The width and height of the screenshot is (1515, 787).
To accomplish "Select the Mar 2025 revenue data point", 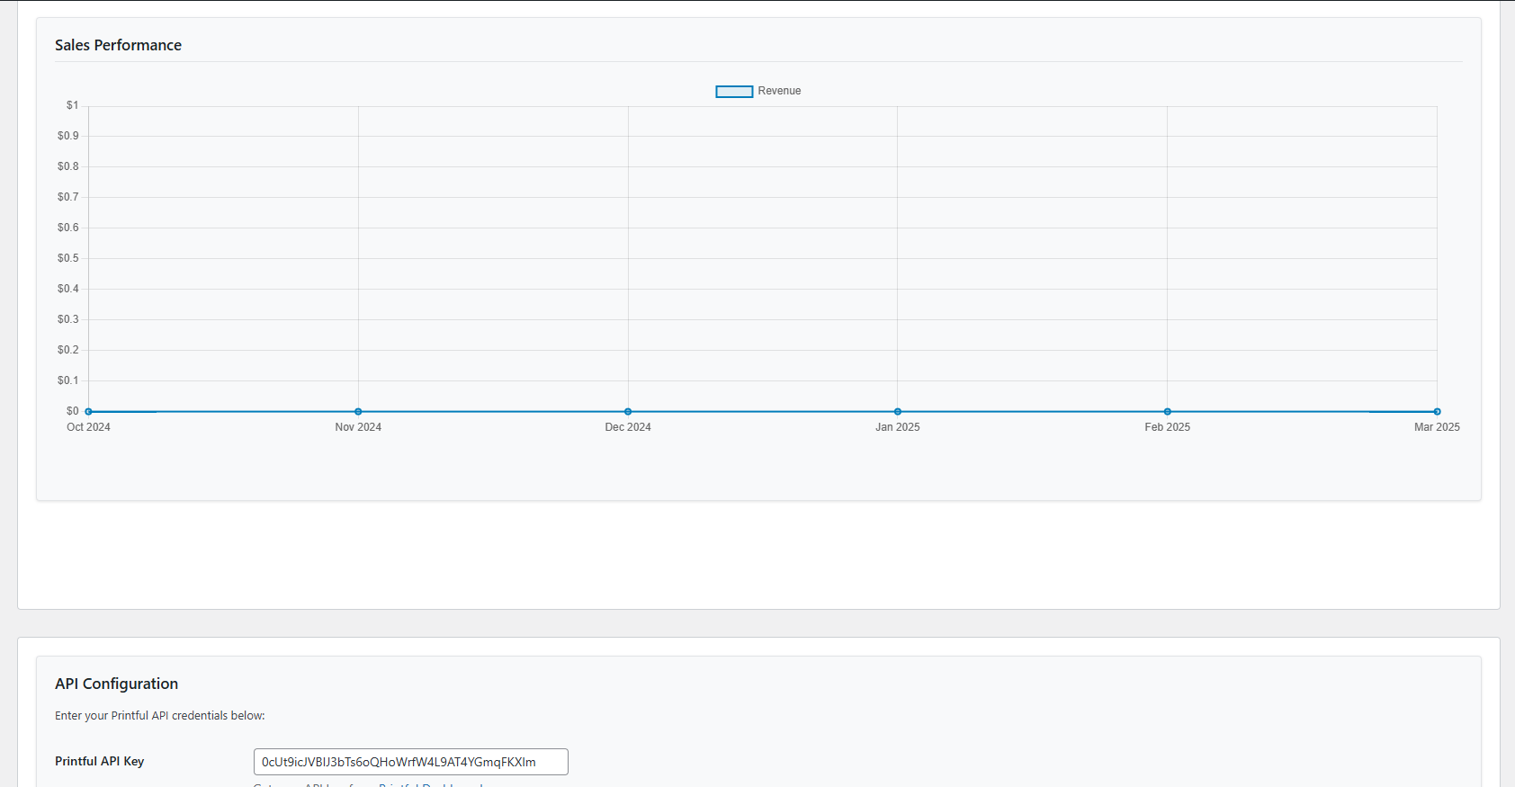I will (x=1437, y=412).
